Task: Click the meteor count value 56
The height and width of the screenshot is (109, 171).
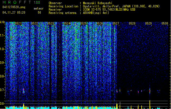Action: 39,13
